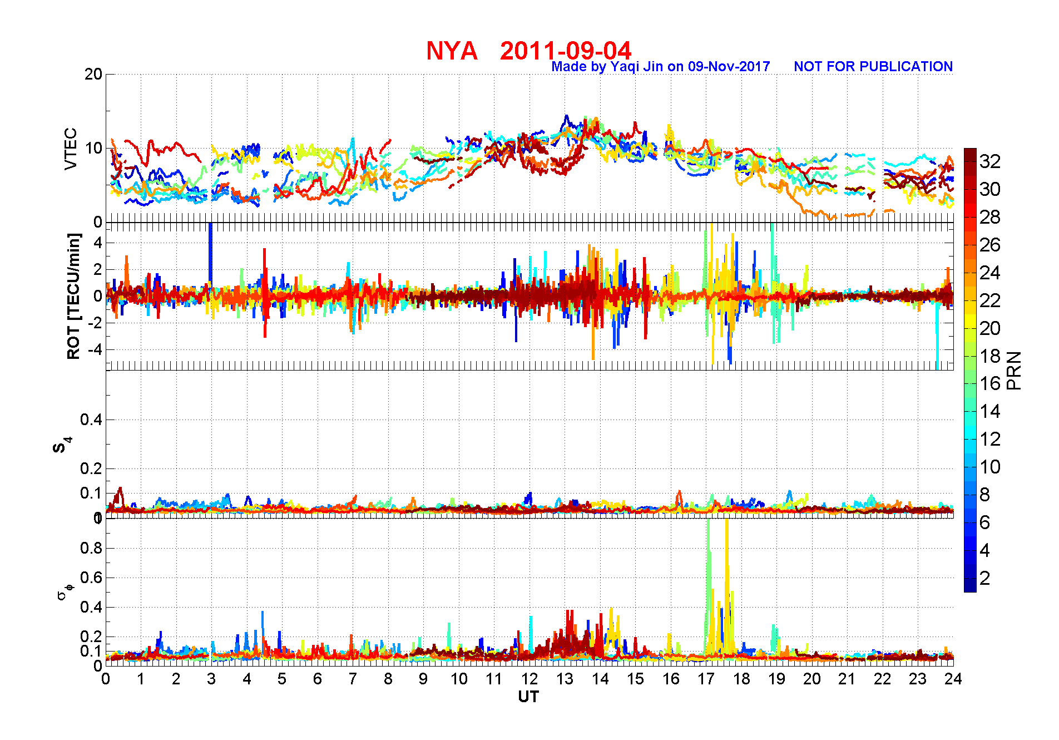
Task: Click the S4 y-axis tick label 0.4
Action: pyautogui.click(x=91, y=420)
